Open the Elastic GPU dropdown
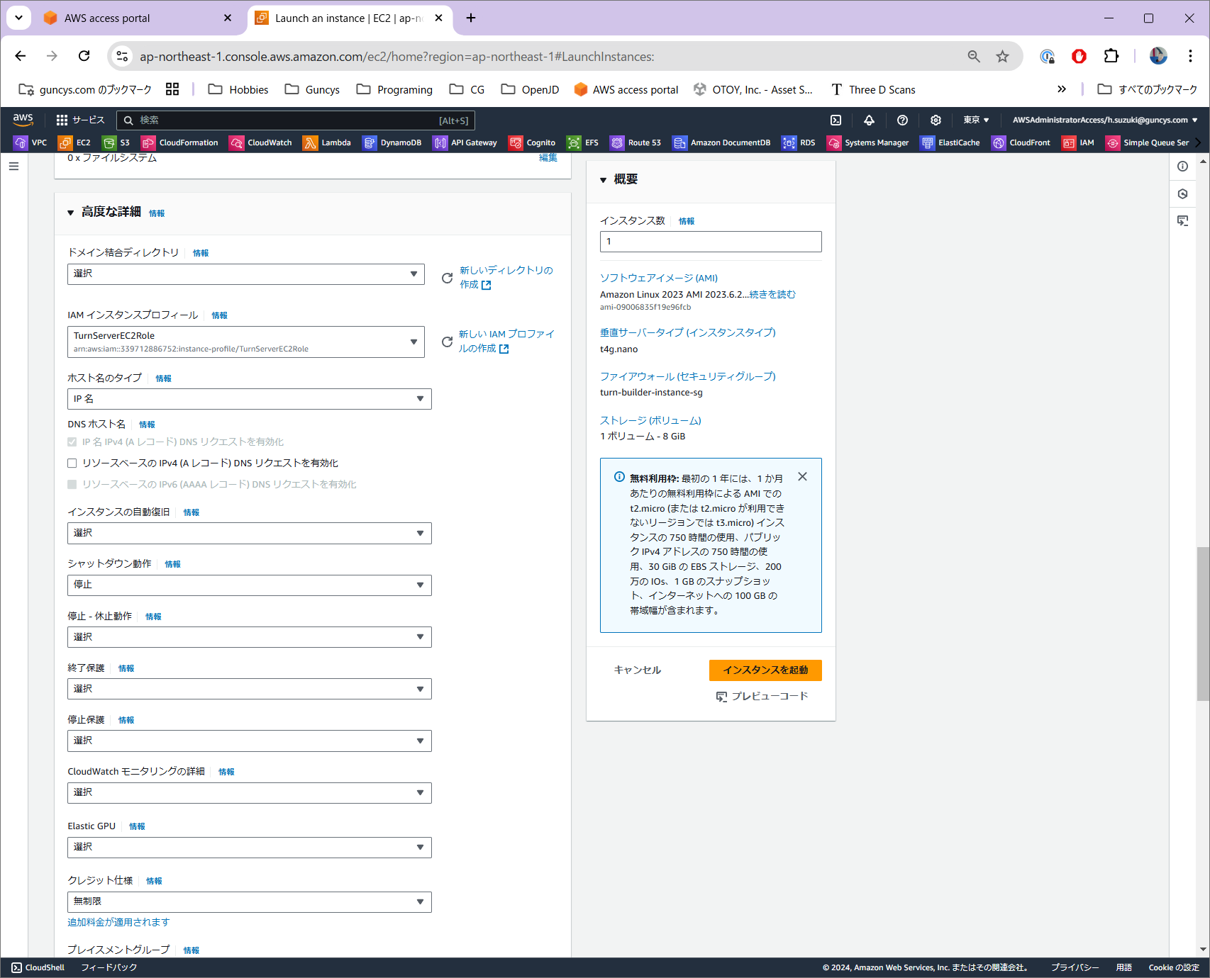The width and height of the screenshot is (1210, 978). pyautogui.click(x=250, y=847)
